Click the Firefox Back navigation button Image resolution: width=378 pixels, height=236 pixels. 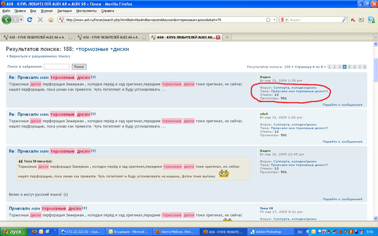[7, 20]
